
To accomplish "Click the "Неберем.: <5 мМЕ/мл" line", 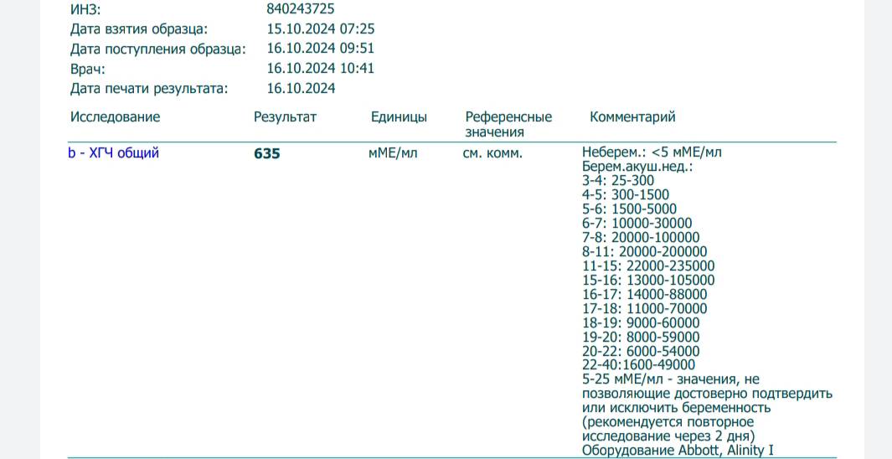I will (652, 152).
